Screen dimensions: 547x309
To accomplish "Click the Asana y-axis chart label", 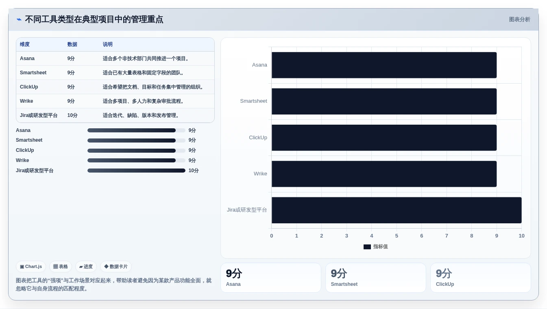I will (259, 65).
